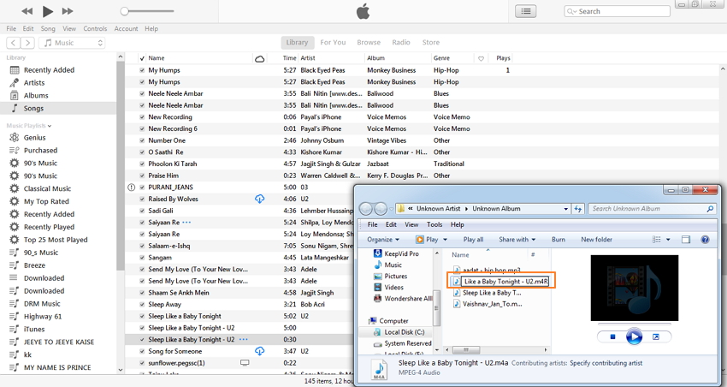This screenshot has height=387, width=727.
Task: Click the Play all button
Action: coord(473,240)
